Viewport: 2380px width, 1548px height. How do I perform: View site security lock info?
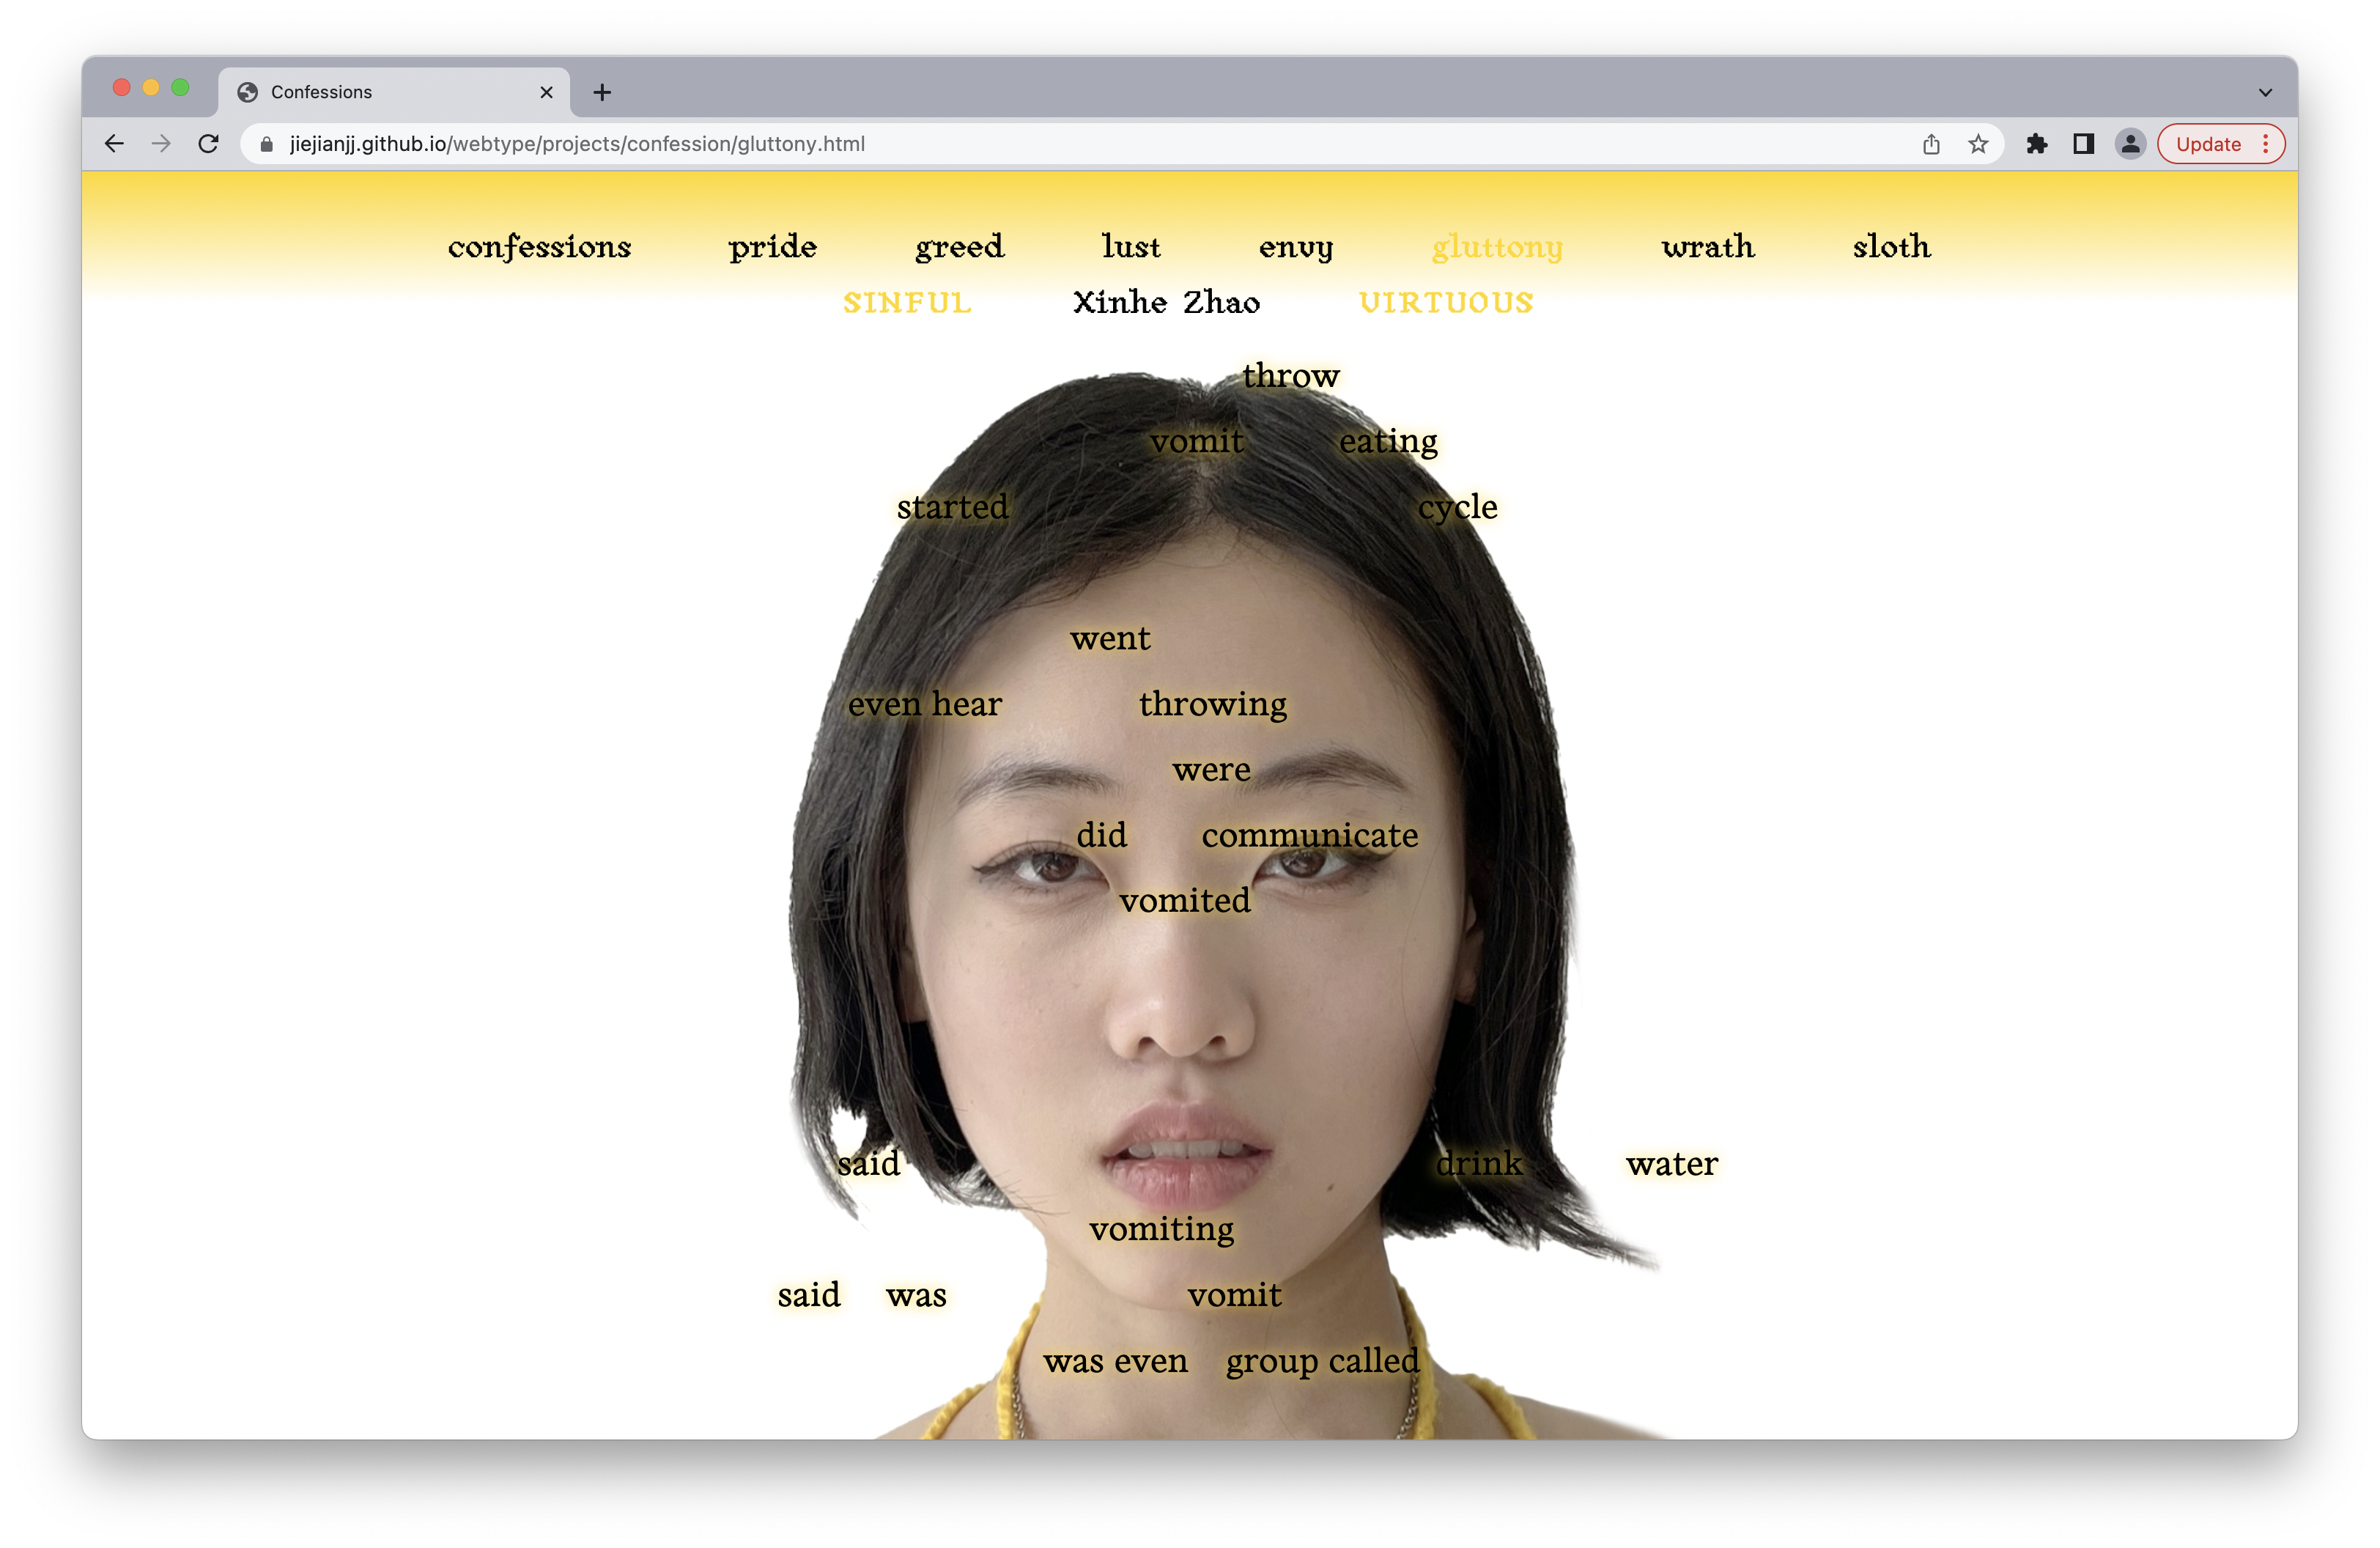click(x=266, y=144)
